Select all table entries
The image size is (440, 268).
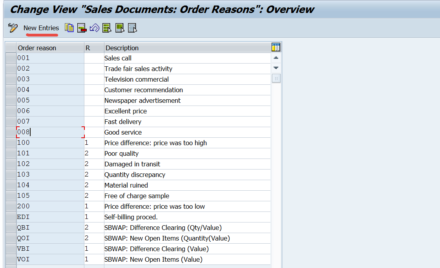(x=107, y=28)
